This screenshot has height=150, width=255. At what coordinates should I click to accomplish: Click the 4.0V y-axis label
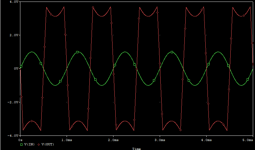coord(14,2)
